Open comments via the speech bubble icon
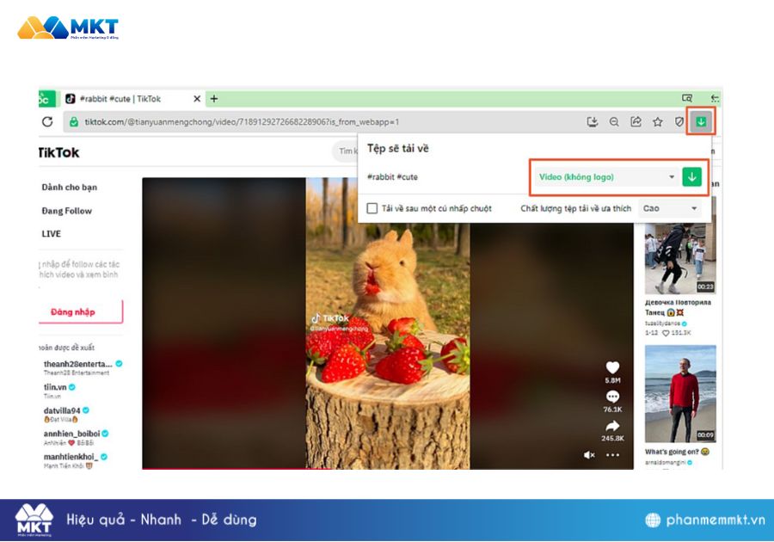This screenshot has height=542, width=774. click(x=612, y=397)
